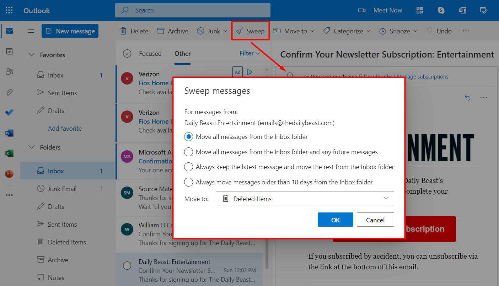Click OK in Sweep messages dialog
Screen dimensions: 499x286
click(336, 220)
